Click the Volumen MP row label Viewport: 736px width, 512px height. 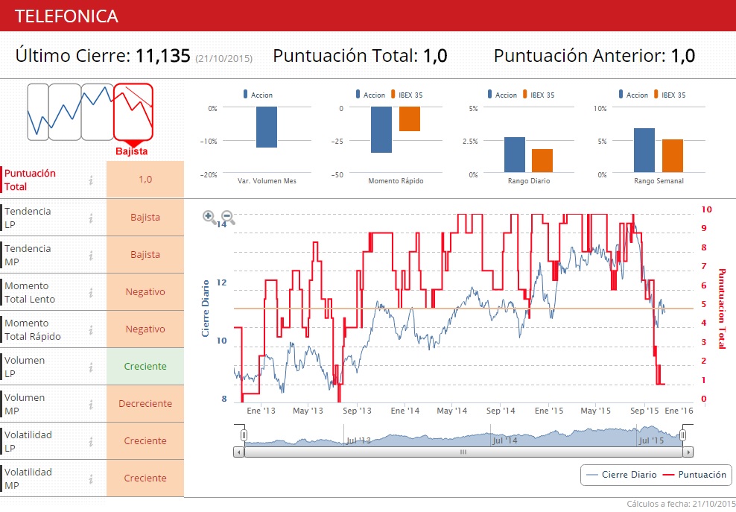[25, 404]
